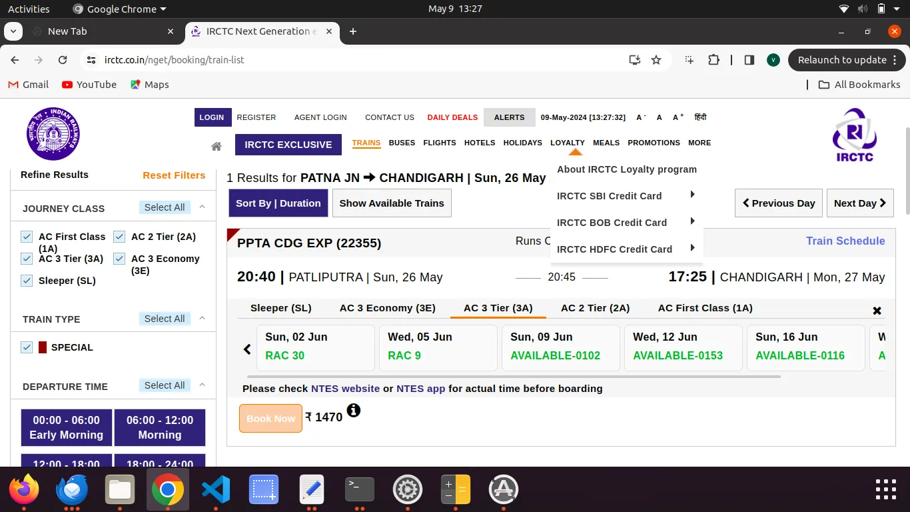Reload the page
This screenshot has width=910, height=512.
tap(63, 60)
